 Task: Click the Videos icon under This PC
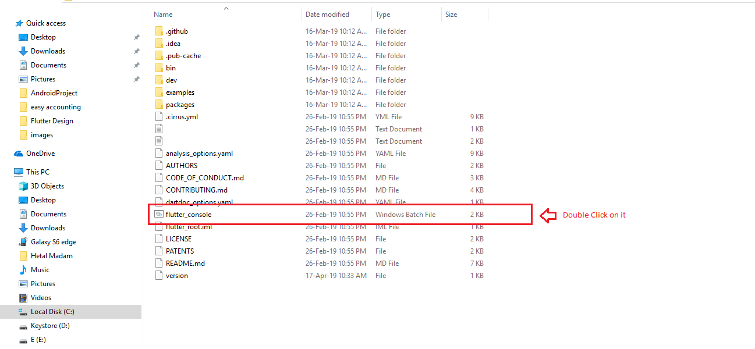tap(23, 298)
